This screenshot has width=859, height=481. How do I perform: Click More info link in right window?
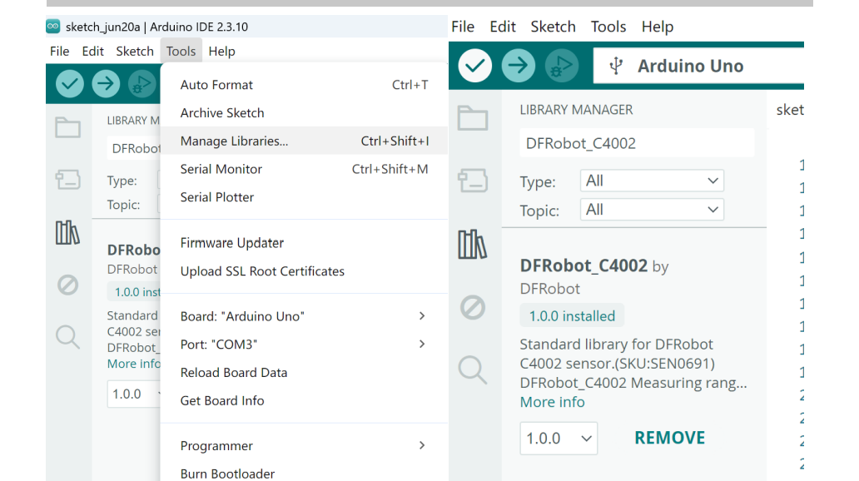pyautogui.click(x=552, y=402)
